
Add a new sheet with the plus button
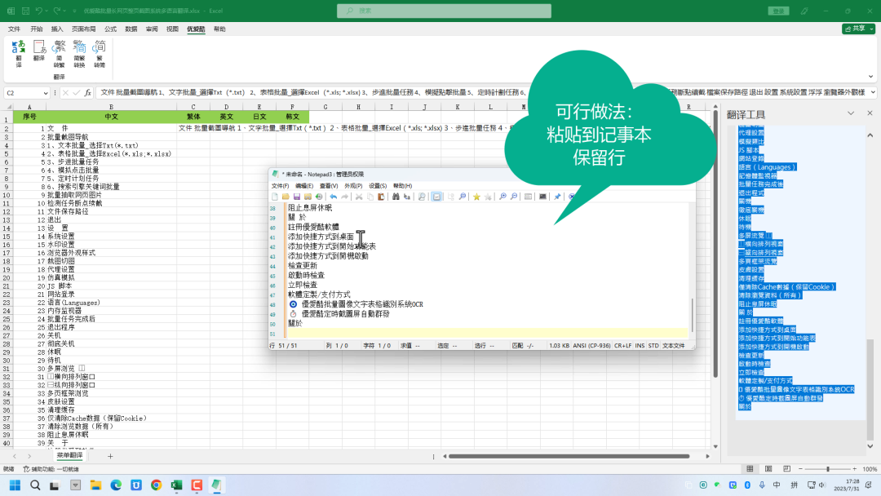(x=110, y=456)
